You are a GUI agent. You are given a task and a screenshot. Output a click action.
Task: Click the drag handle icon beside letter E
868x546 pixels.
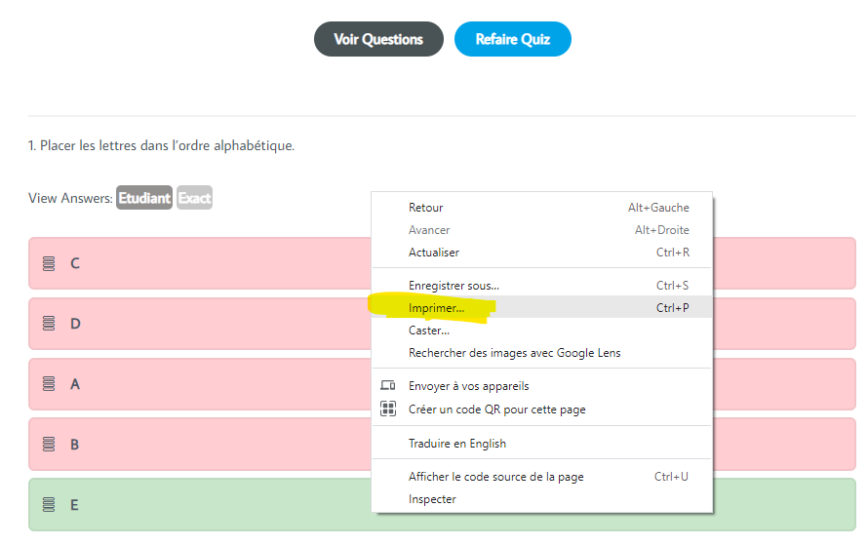(49, 504)
